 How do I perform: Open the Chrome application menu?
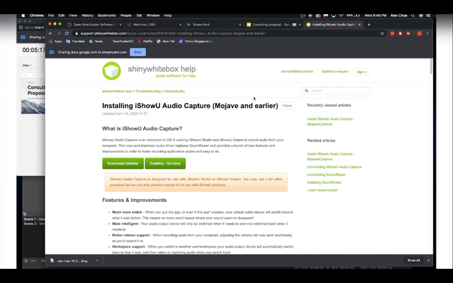[x=37, y=15]
